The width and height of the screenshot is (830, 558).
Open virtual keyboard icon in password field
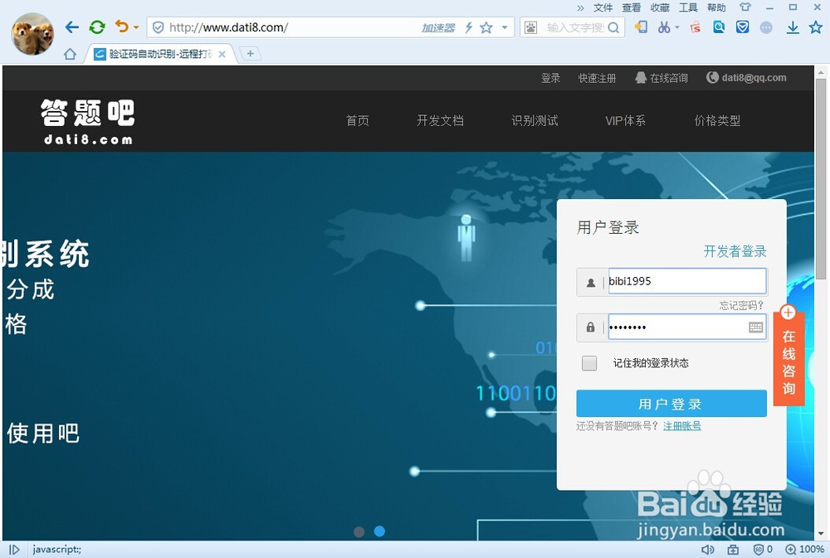(x=756, y=328)
